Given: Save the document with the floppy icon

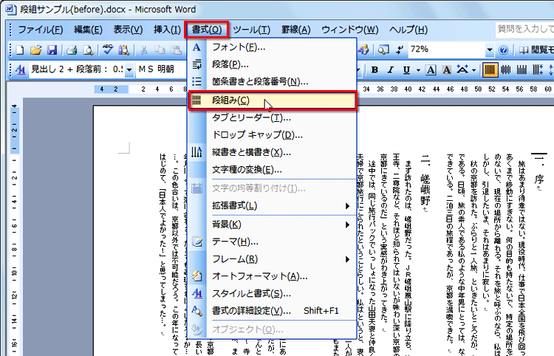Looking at the screenshot, I should pos(52,50).
